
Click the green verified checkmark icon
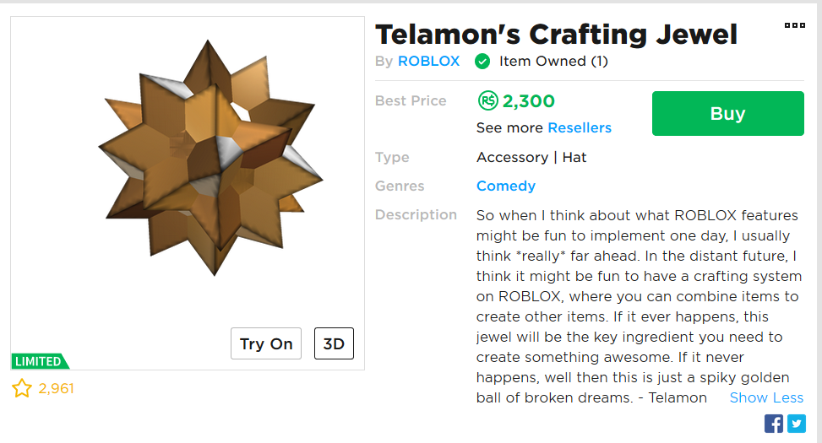pyautogui.click(x=482, y=62)
